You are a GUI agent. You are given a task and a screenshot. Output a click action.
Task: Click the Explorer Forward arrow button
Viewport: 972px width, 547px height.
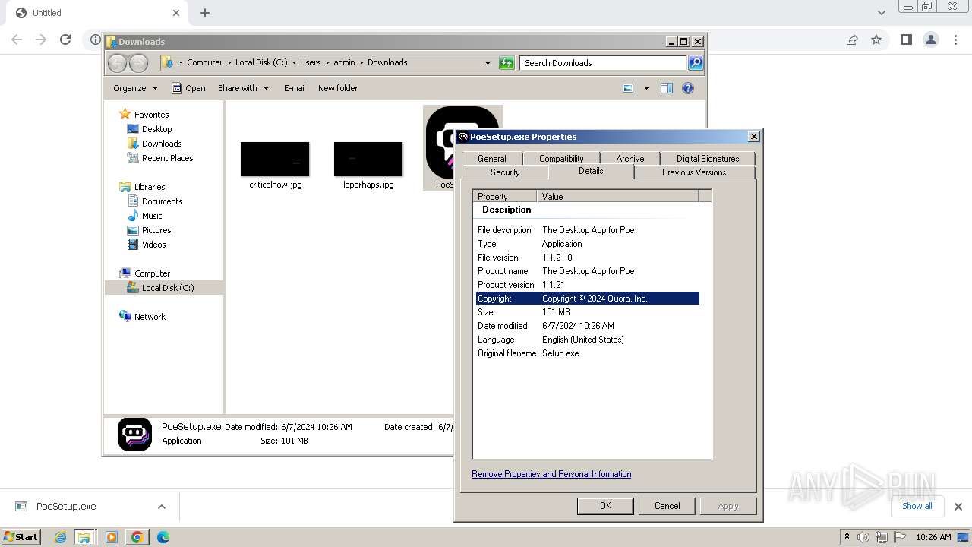[x=138, y=63]
